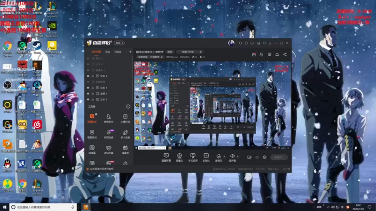Add a 多媒体 media source

pyautogui.click(x=206, y=158)
